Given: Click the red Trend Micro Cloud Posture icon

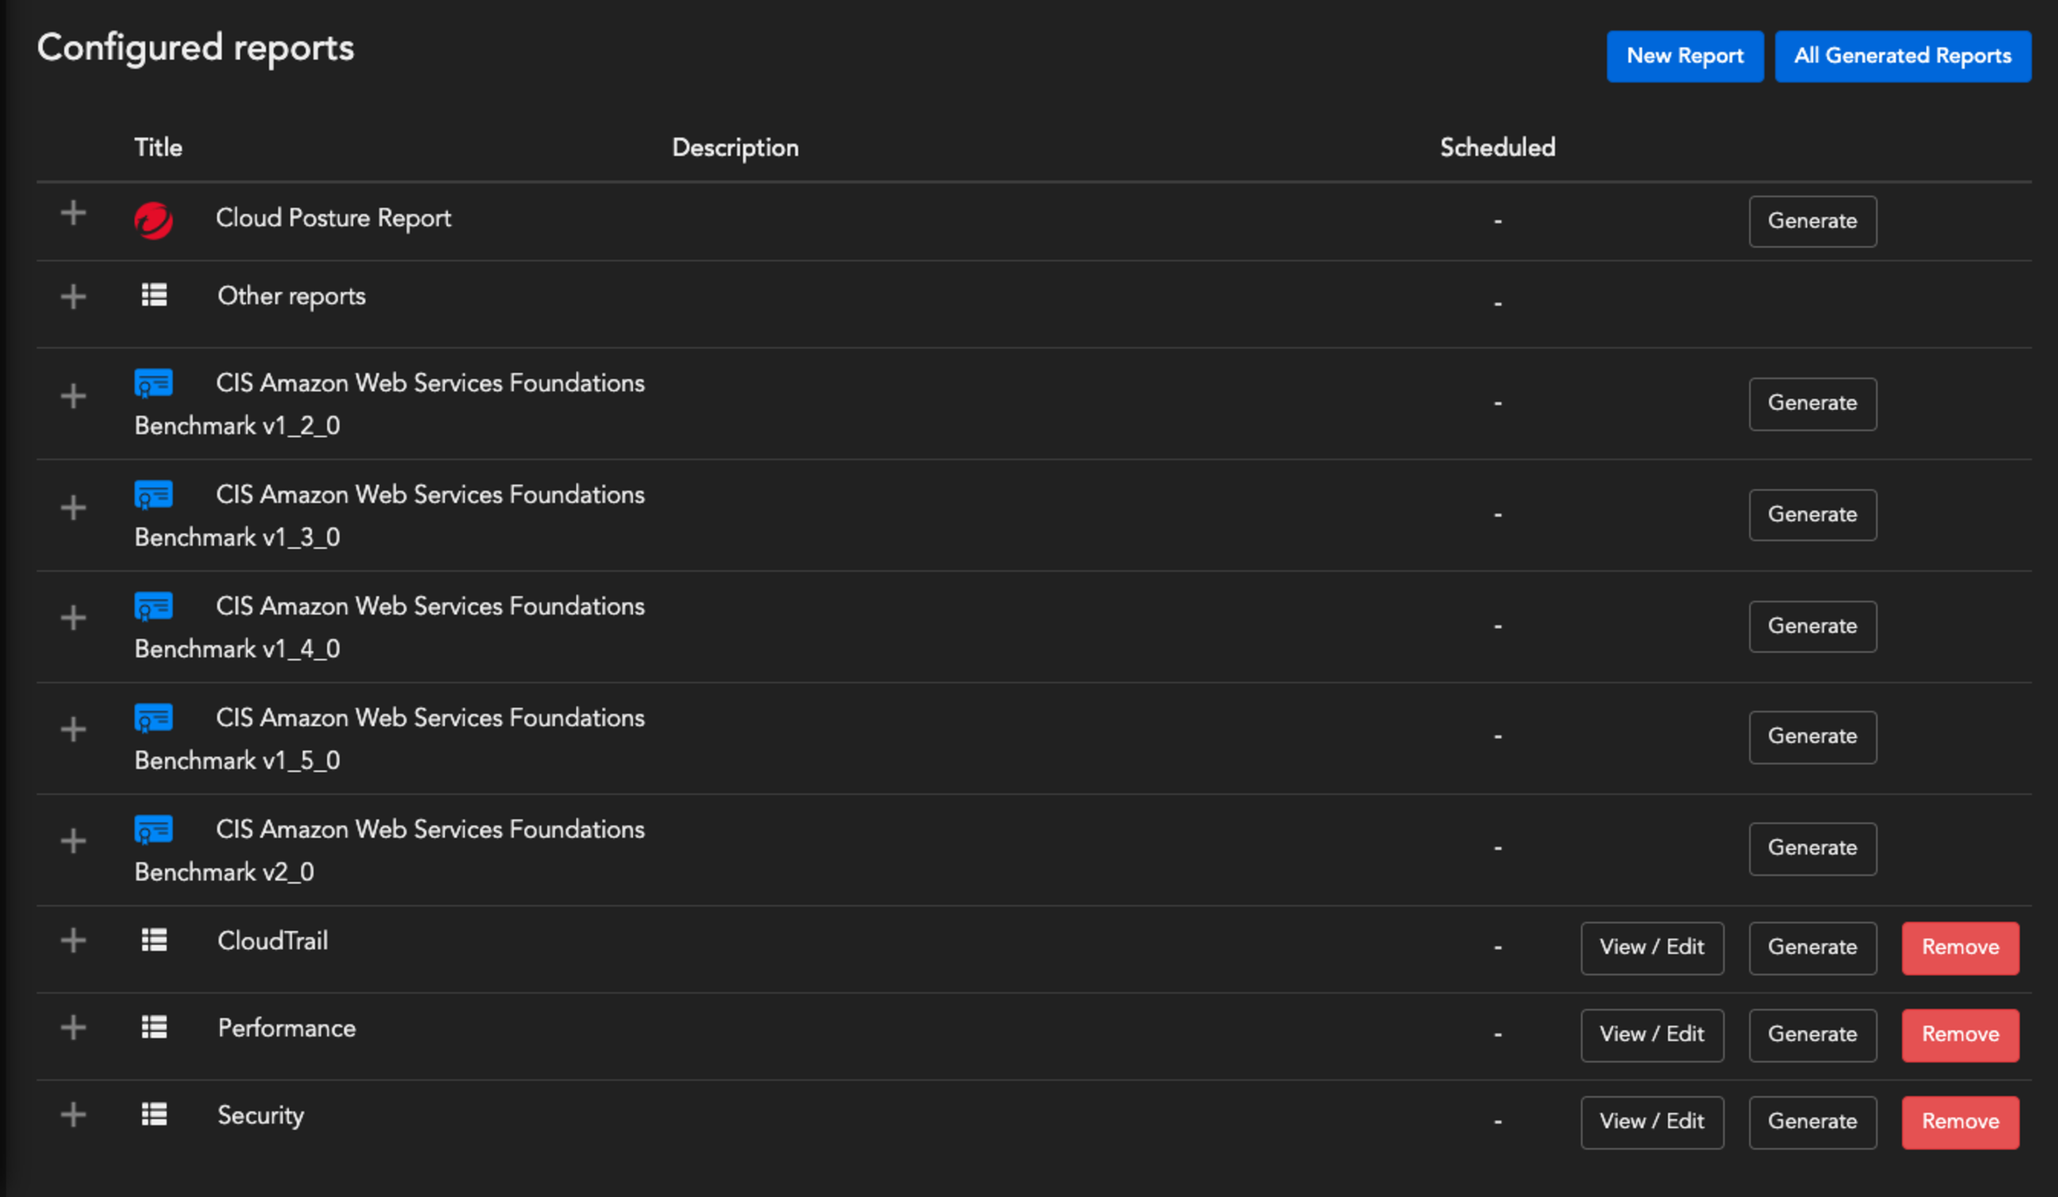Looking at the screenshot, I should [153, 221].
